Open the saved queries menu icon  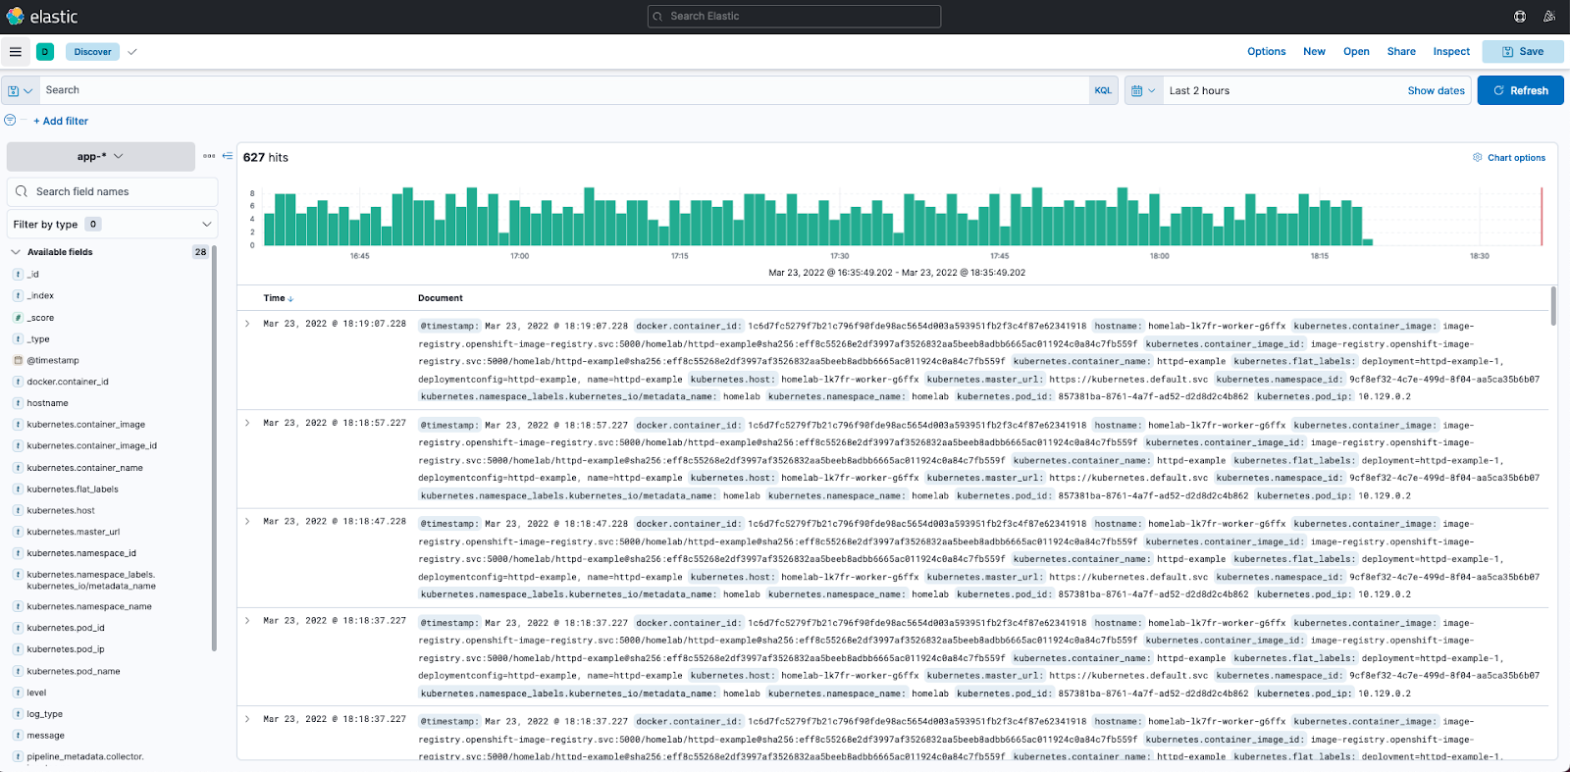(20, 91)
